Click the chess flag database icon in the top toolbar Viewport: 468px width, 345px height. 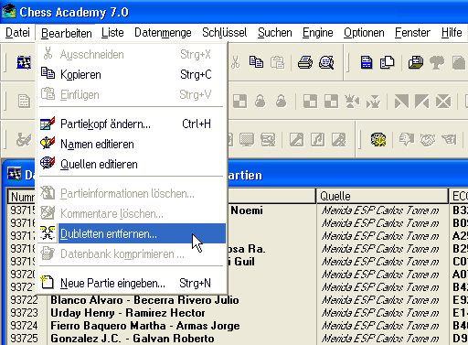24,62
